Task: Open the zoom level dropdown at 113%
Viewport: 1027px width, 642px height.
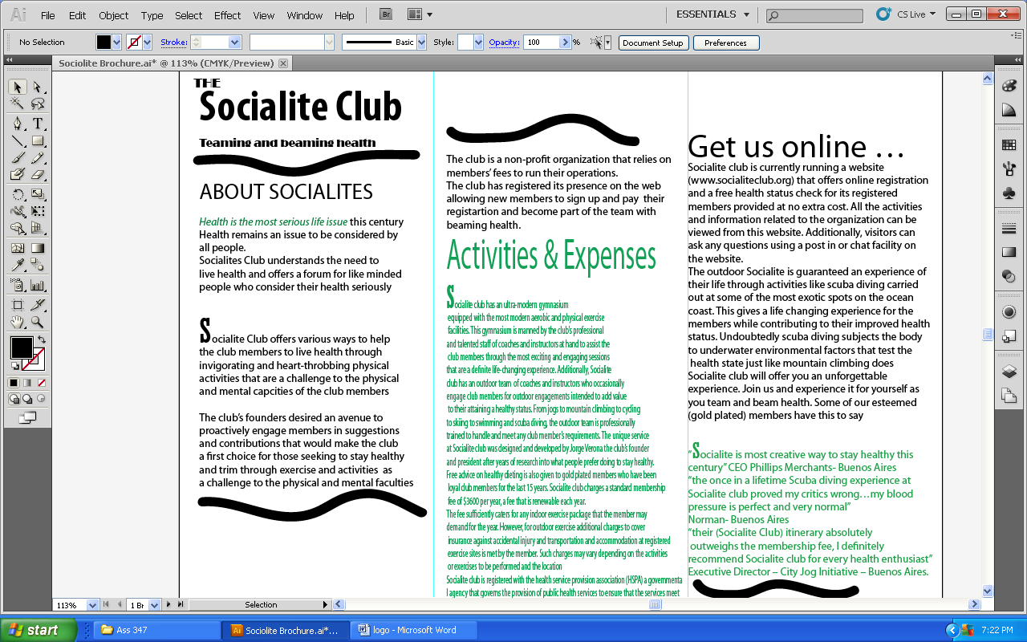Action: (x=91, y=605)
